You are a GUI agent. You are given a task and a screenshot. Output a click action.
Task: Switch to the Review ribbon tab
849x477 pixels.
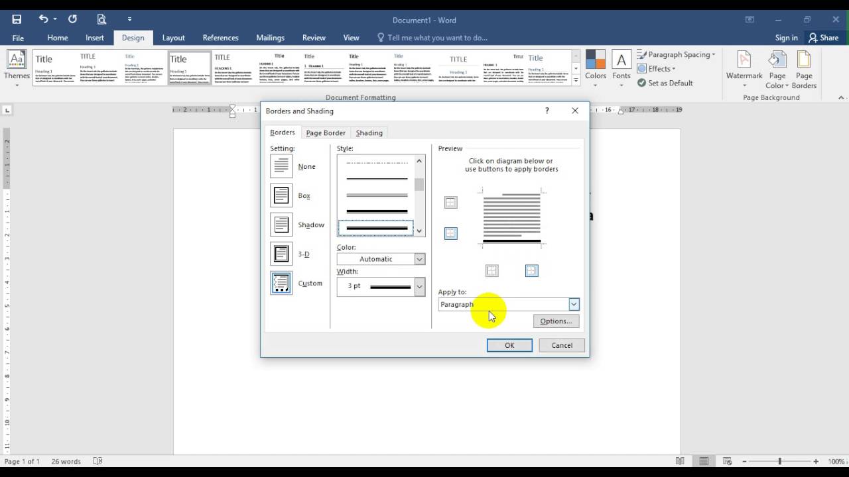point(314,38)
